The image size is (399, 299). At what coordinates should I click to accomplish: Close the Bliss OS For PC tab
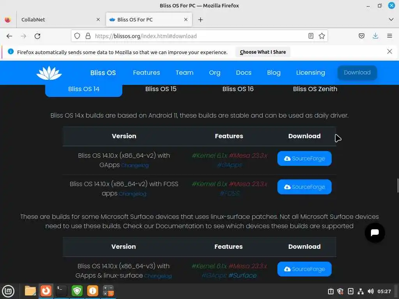[186, 19]
